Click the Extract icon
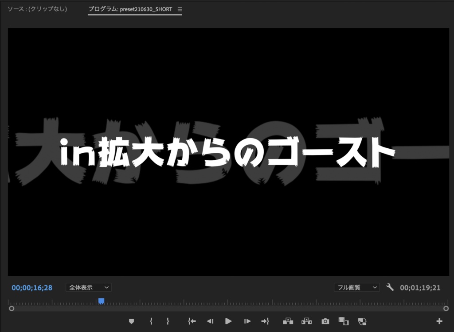 coord(306,321)
